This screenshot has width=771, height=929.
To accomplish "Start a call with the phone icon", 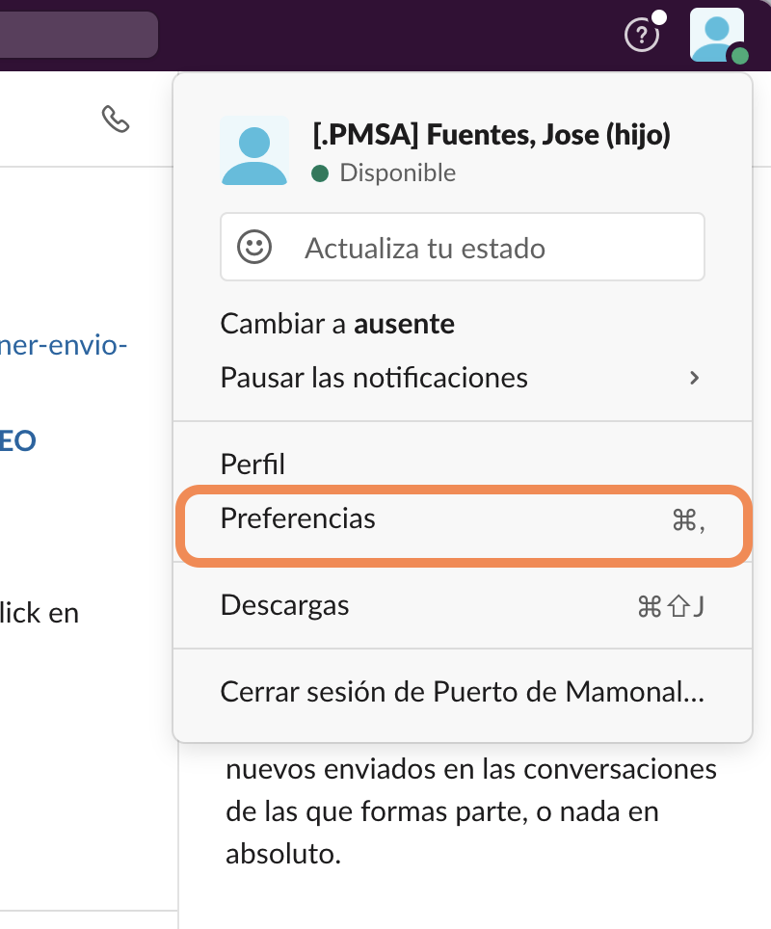I will pyautogui.click(x=116, y=119).
